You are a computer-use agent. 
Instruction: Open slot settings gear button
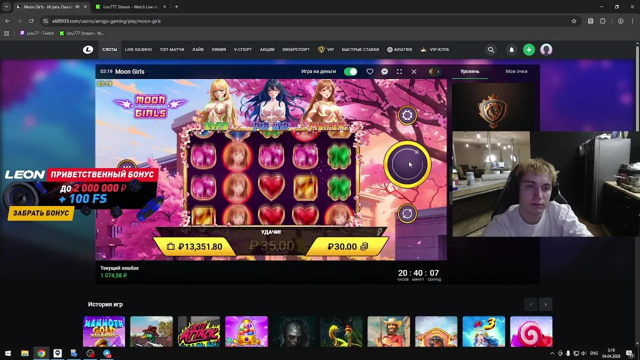pos(407,116)
